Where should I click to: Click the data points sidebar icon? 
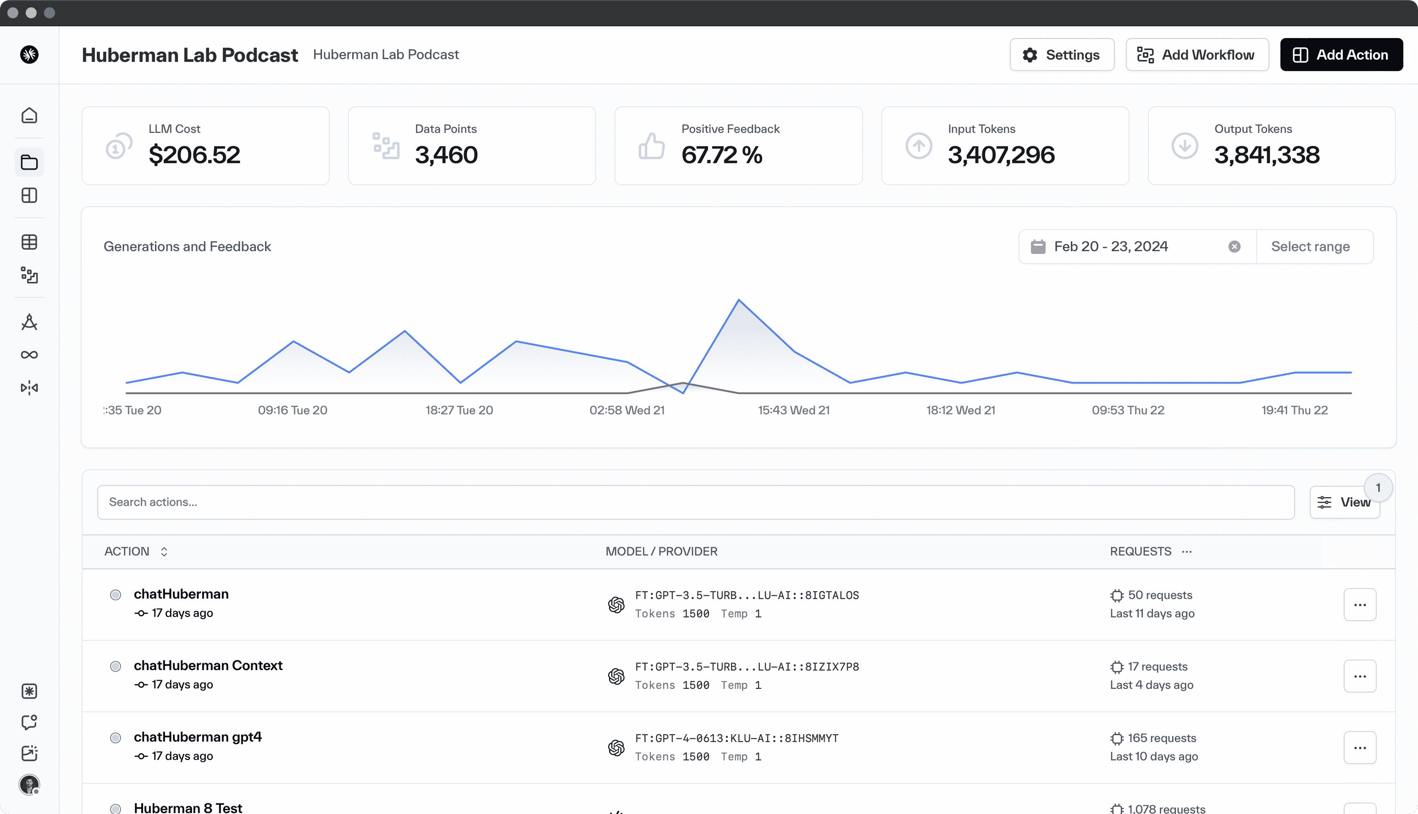(29, 275)
